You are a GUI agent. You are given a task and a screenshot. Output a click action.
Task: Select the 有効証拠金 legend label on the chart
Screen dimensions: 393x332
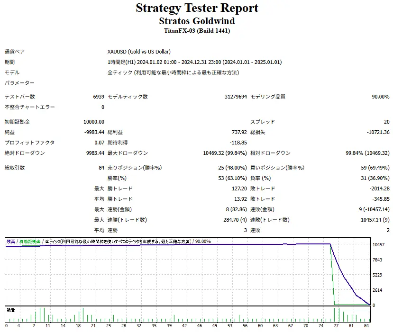[x=29, y=242]
